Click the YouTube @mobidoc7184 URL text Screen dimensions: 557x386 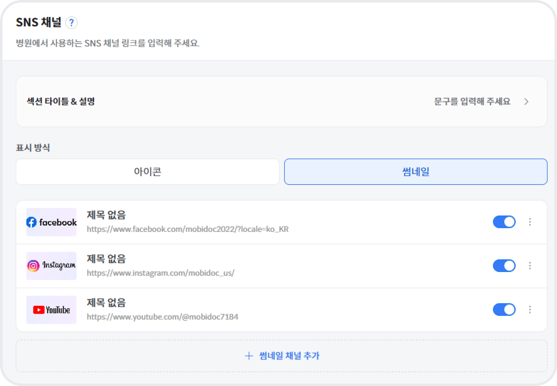tap(162, 317)
